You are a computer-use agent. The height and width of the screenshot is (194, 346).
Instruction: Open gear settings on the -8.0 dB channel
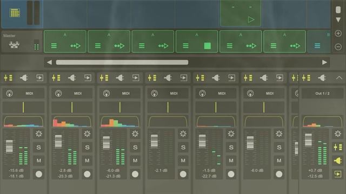[135, 134]
